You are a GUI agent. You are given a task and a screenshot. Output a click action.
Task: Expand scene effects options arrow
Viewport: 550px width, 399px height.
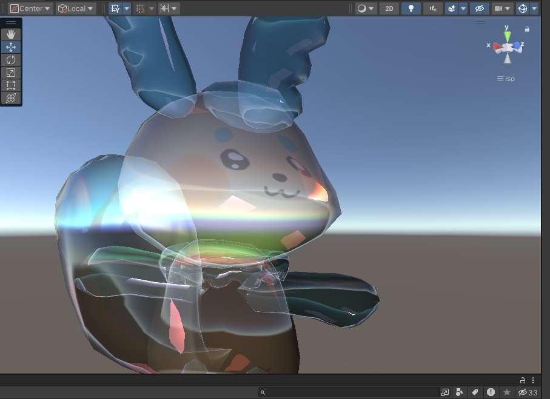click(x=463, y=8)
